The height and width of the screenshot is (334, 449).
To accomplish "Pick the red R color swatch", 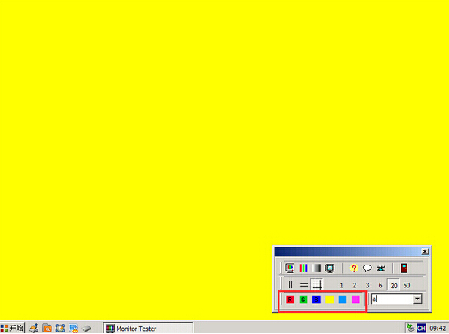I will pos(290,299).
